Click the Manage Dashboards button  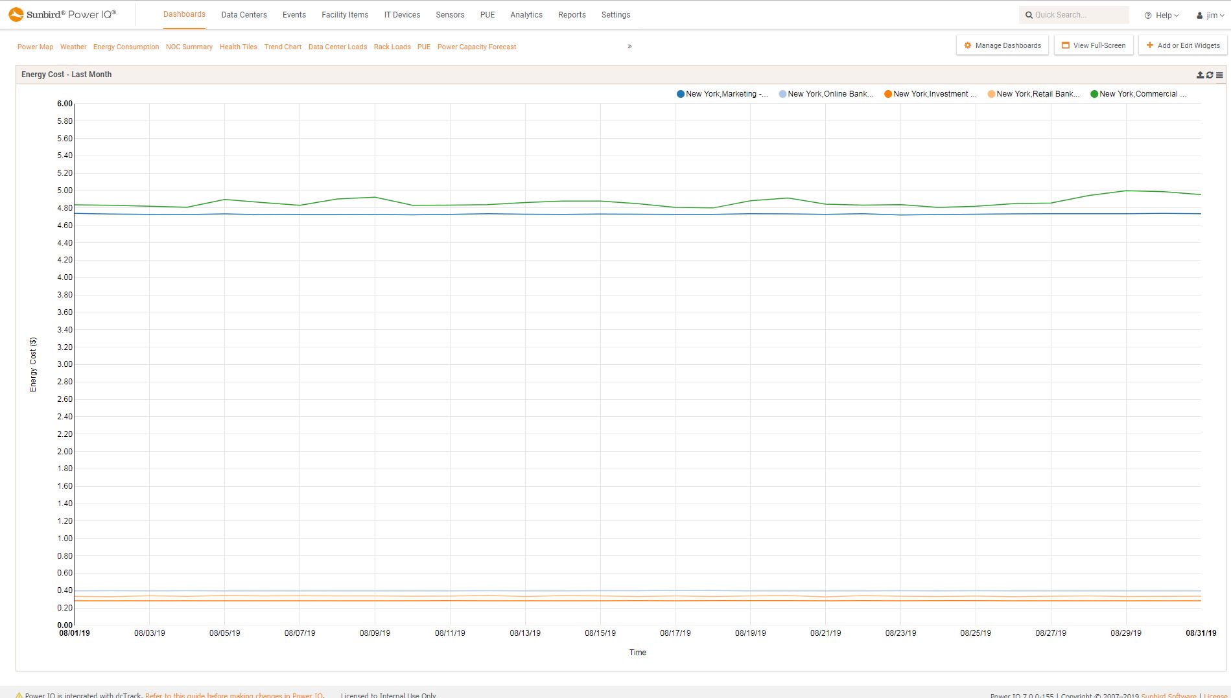click(1002, 45)
